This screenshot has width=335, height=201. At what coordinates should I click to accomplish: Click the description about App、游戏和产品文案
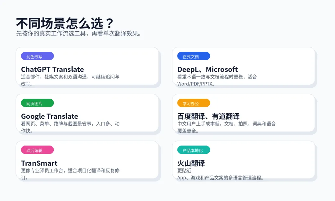click(x=220, y=178)
